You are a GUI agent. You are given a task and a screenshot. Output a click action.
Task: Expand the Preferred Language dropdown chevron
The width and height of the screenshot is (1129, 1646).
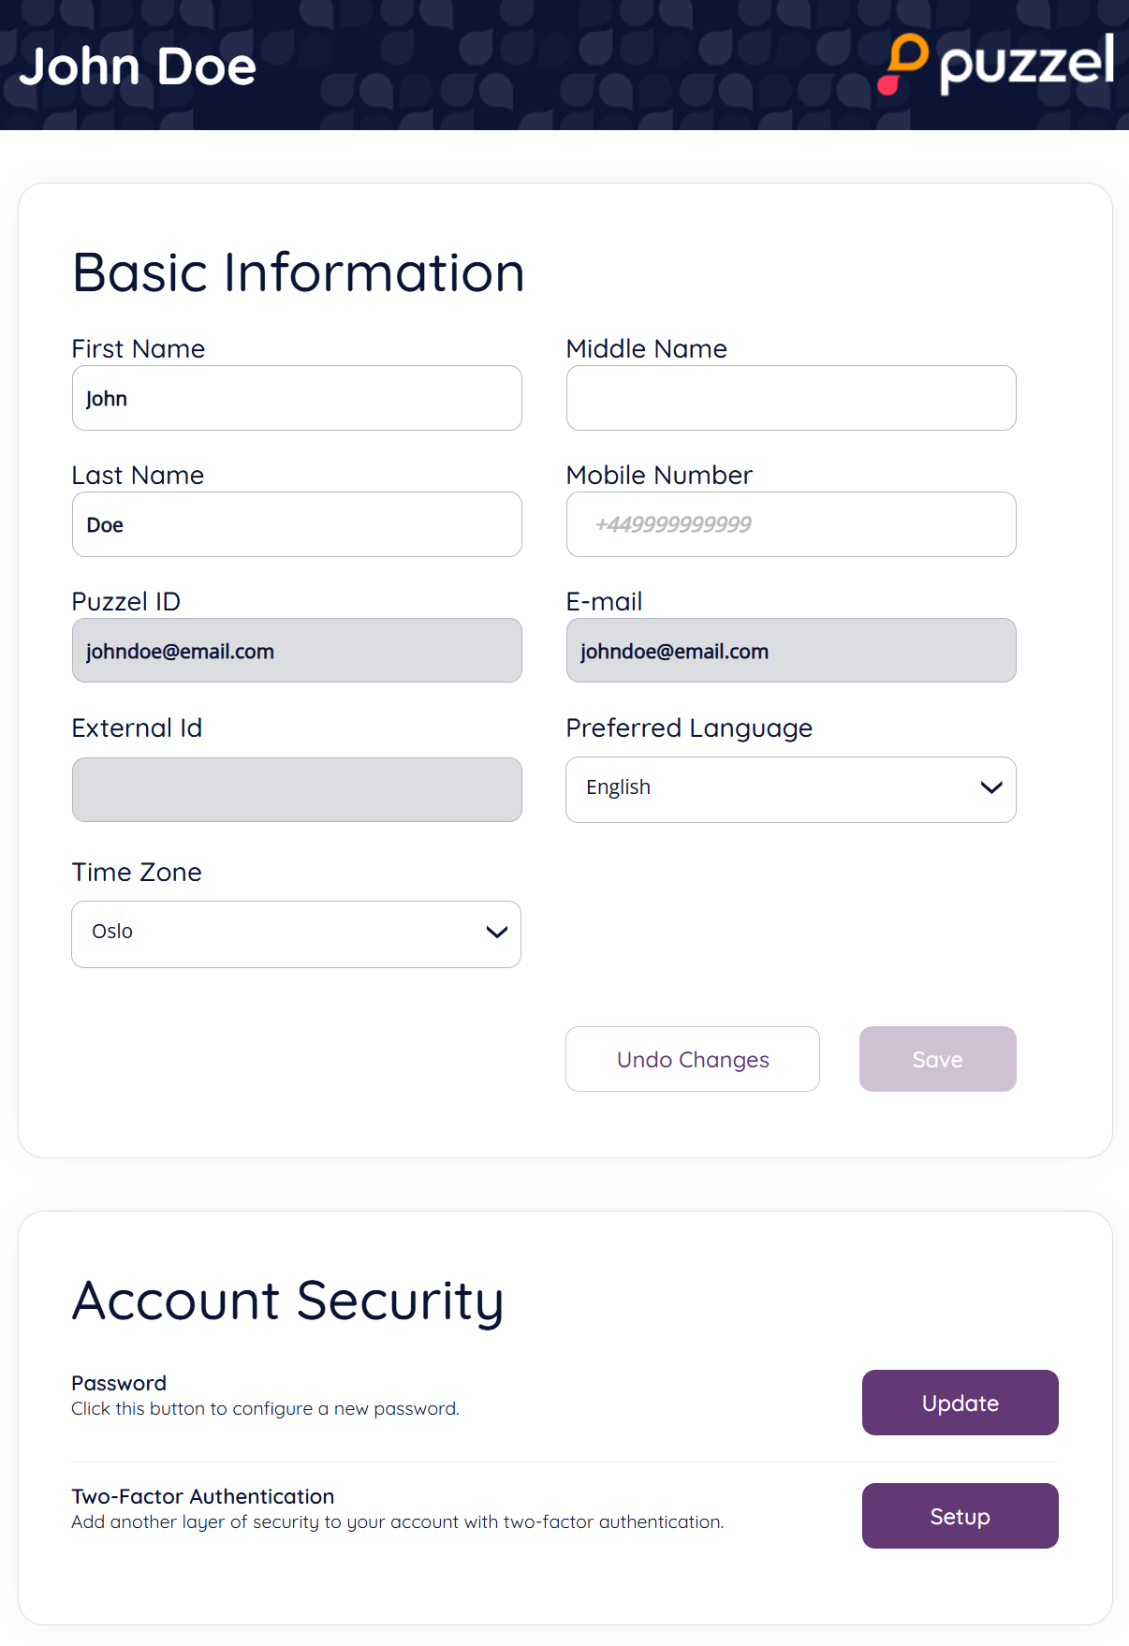tap(991, 788)
